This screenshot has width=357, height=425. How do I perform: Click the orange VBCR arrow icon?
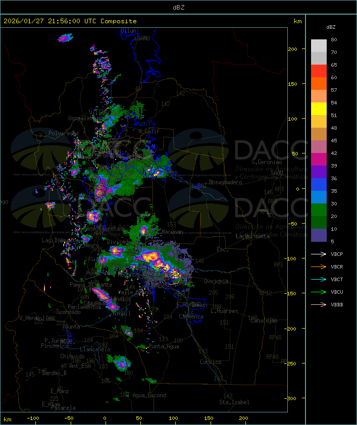point(319,267)
